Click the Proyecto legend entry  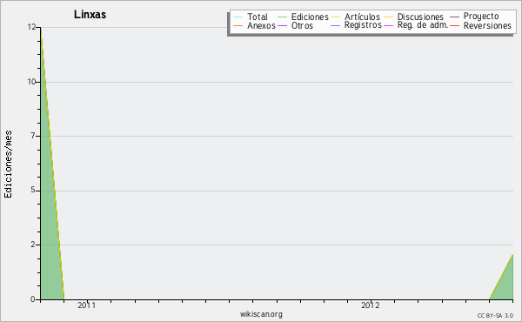[481, 17]
